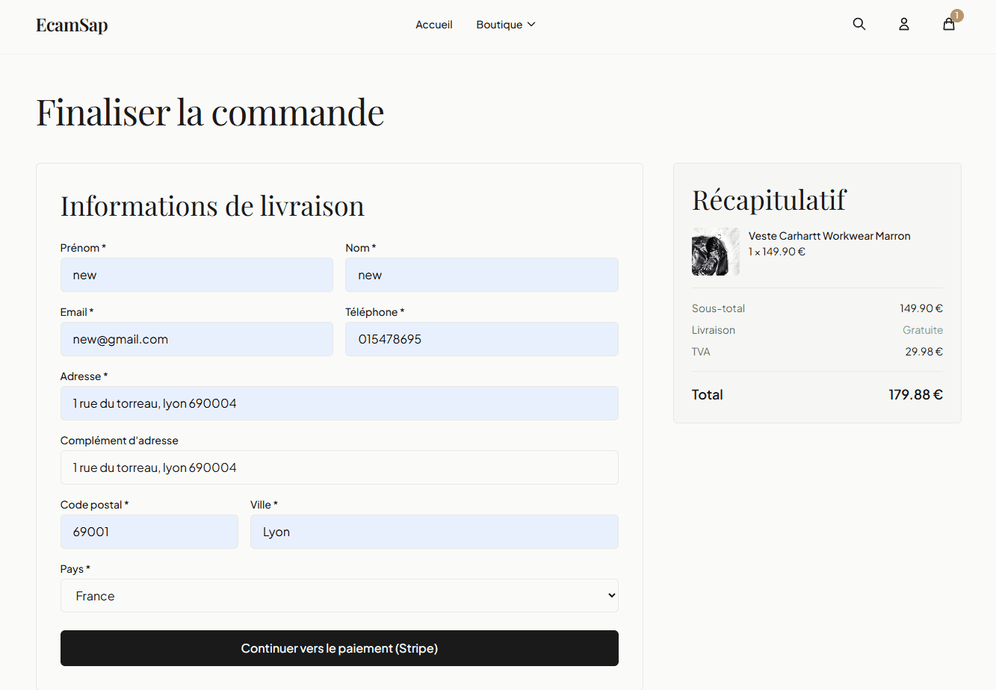Image resolution: width=996 pixels, height=690 pixels.
Task: Click the Veste Carhartt Workwear Marron title
Action: click(x=829, y=236)
